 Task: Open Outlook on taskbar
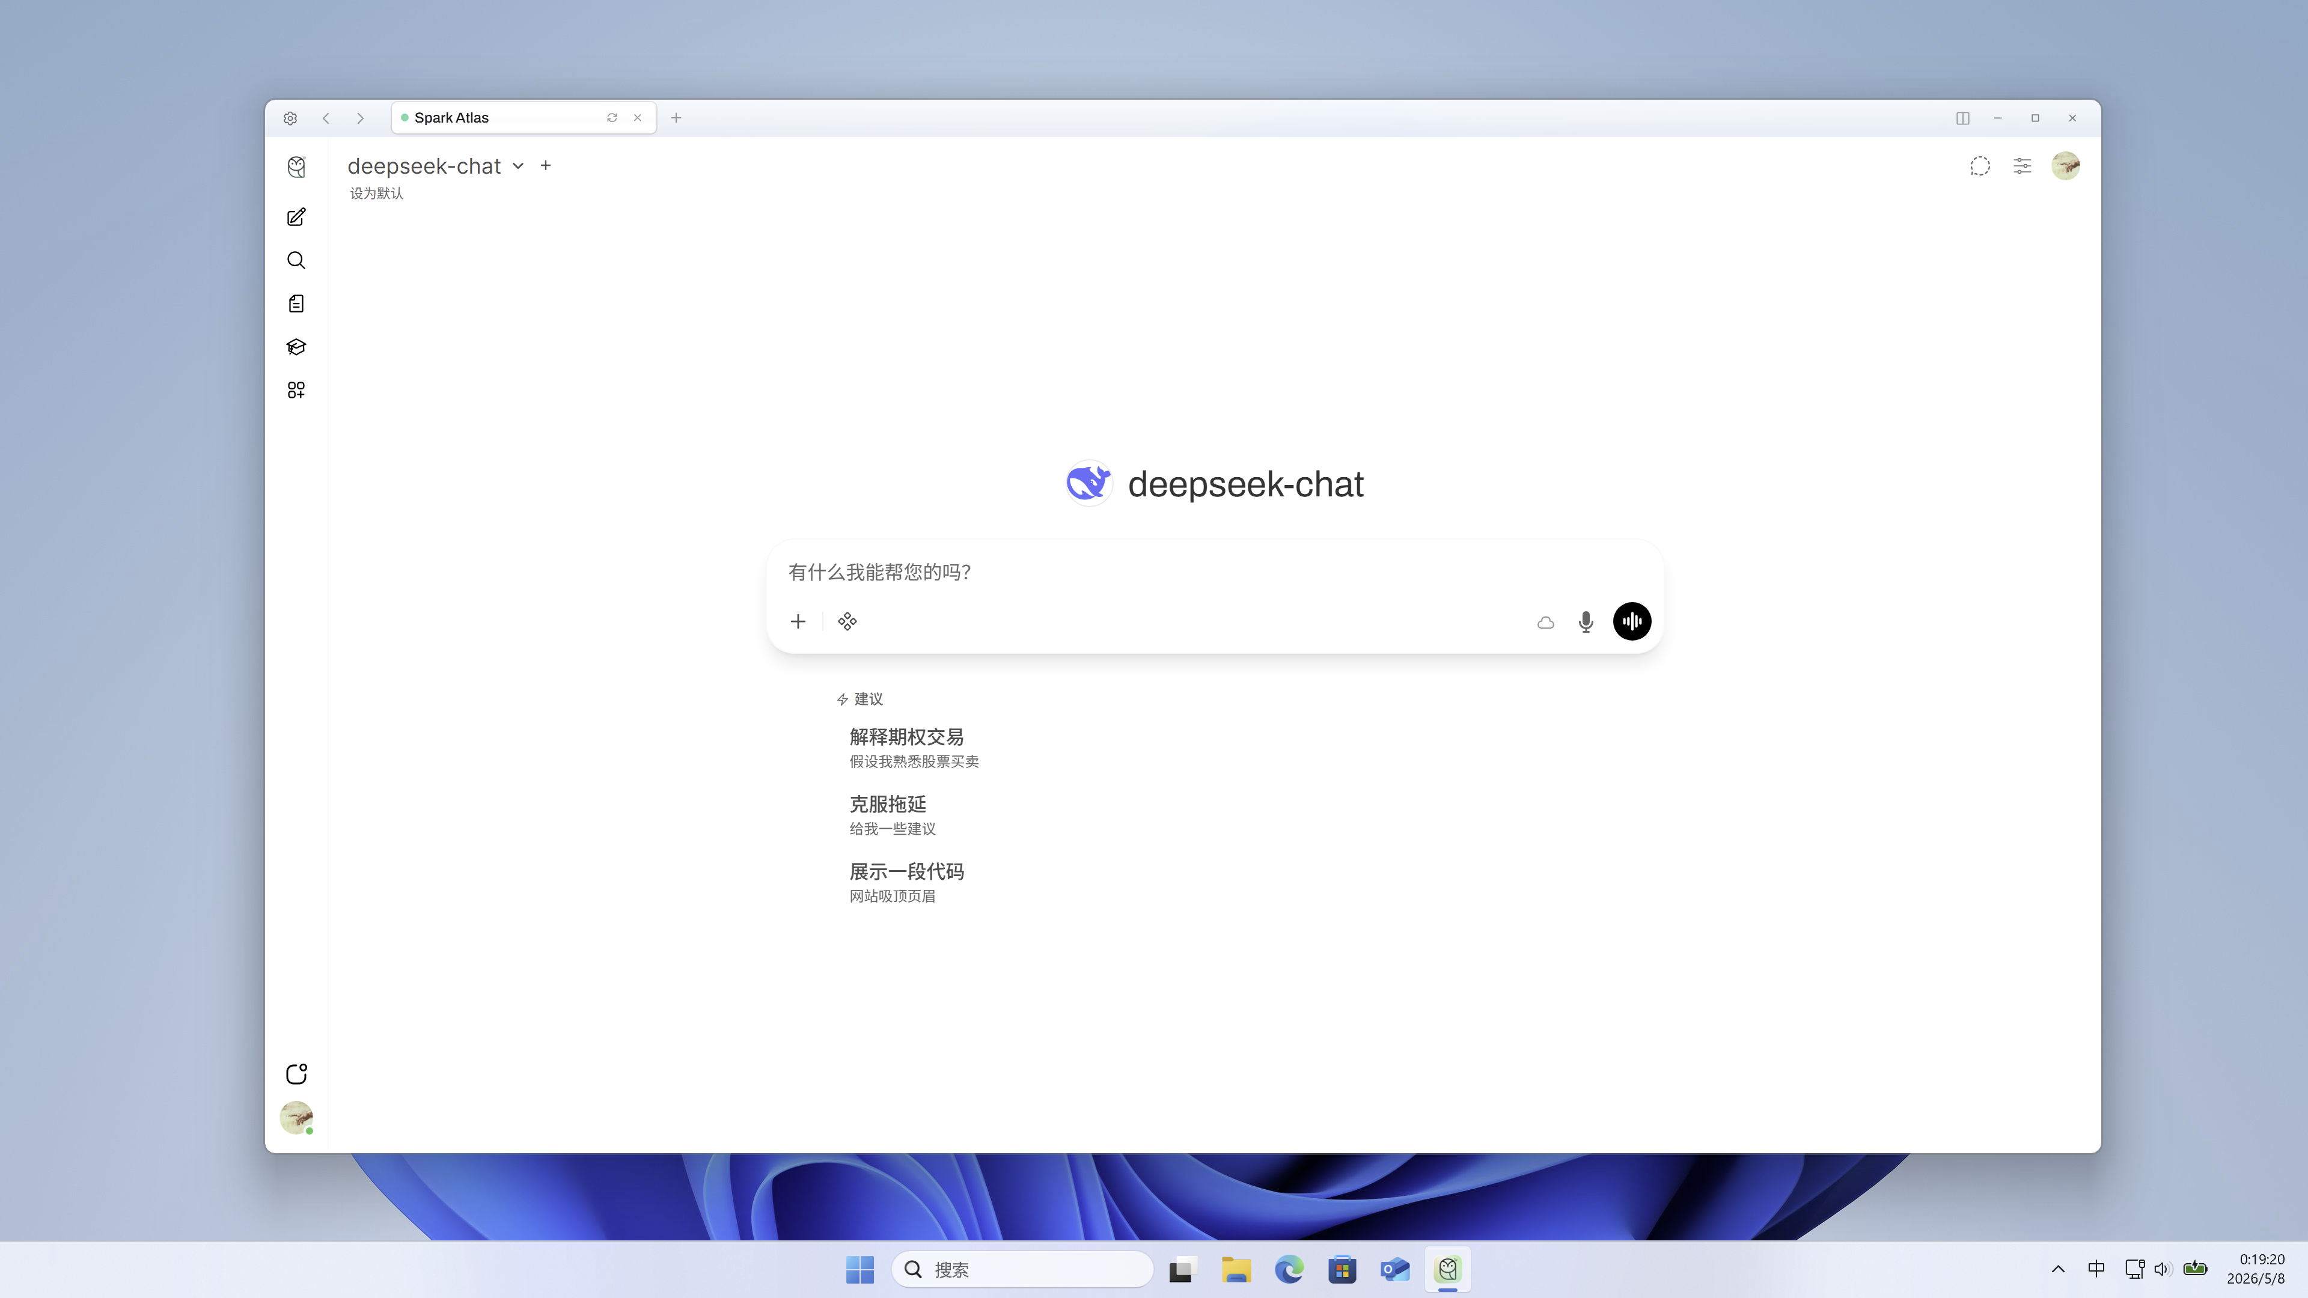pyautogui.click(x=1395, y=1269)
